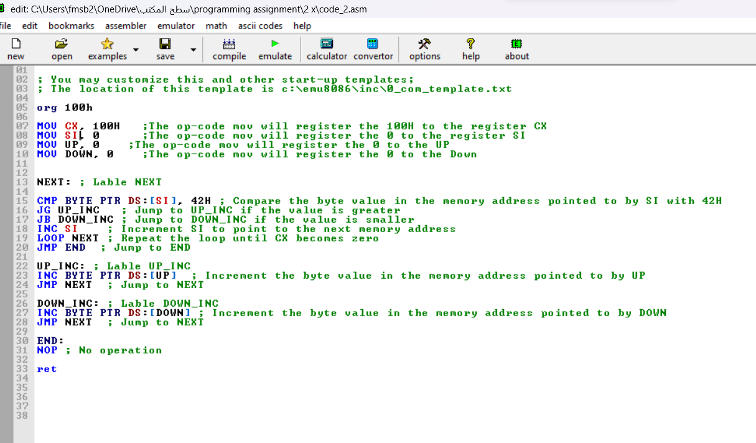
Task: Emulate the compiled program
Action: click(x=274, y=49)
